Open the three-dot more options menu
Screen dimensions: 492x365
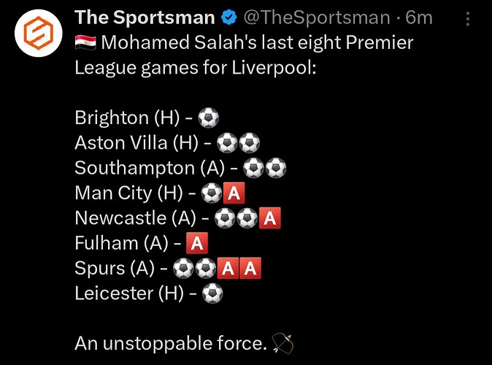[467, 19]
